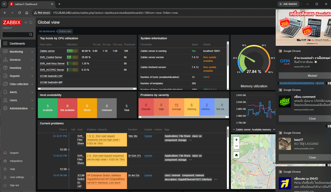Show more tags for the 12:56:02 PM problem
The height and width of the screenshot is (192, 331).
click(x=190, y=160)
